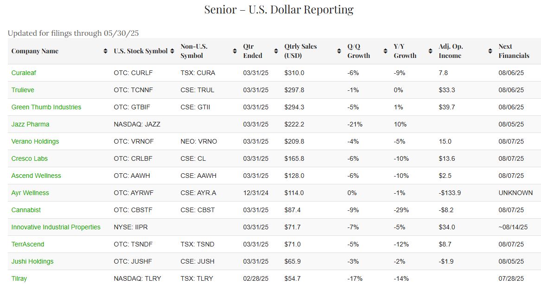The width and height of the screenshot is (541, 284).
Task: Select Cresco Labs company link
Action: 30,158
